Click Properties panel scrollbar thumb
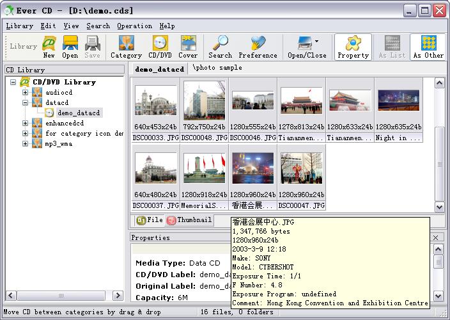Screen dimensions: 450x320 click(438, 262)
